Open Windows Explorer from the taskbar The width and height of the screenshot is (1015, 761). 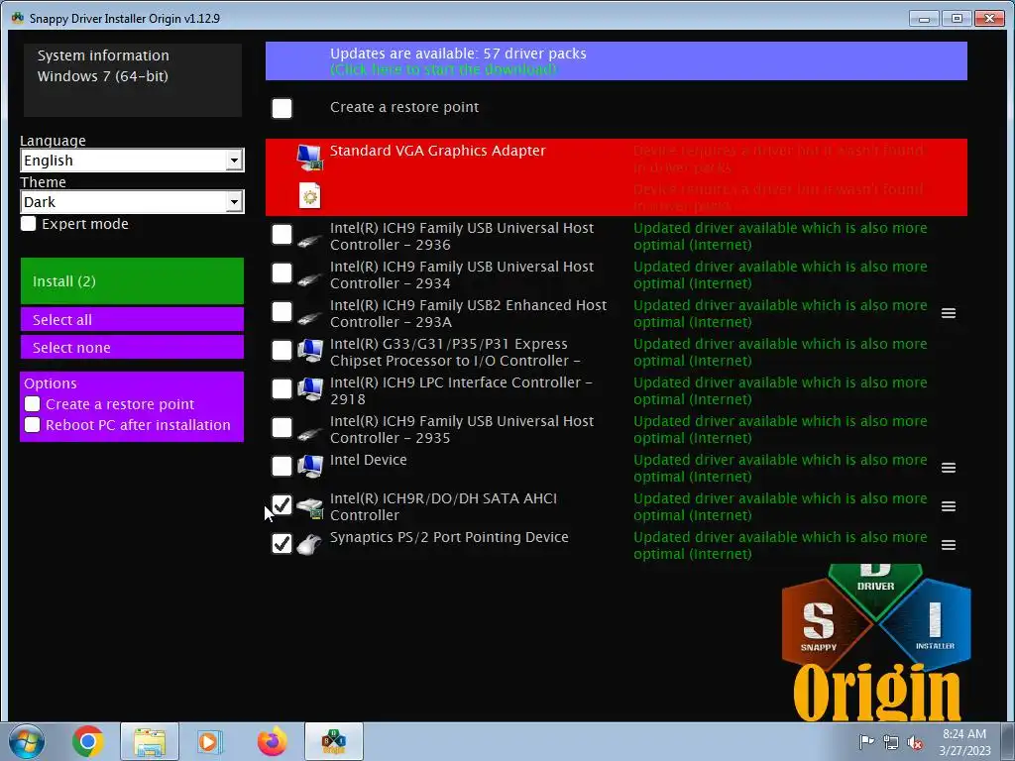tap(150, 741)
